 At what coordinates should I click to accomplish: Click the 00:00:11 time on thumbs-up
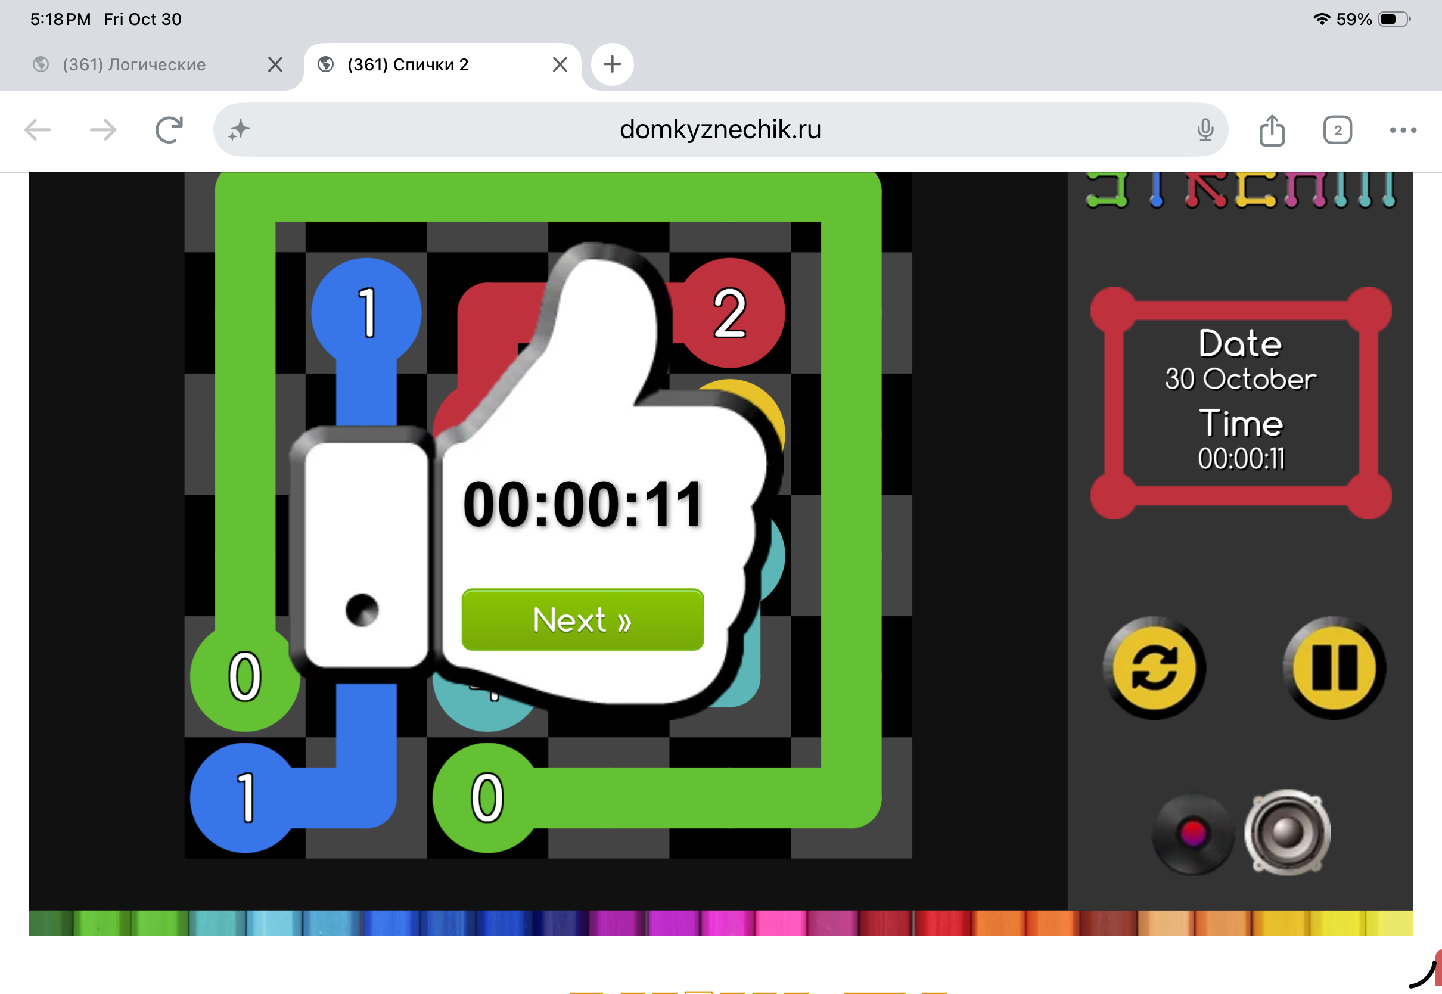583,505
